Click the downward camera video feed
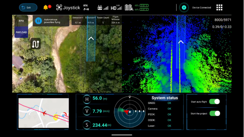The height and width of the screenshot is (137, 244). 67,54
